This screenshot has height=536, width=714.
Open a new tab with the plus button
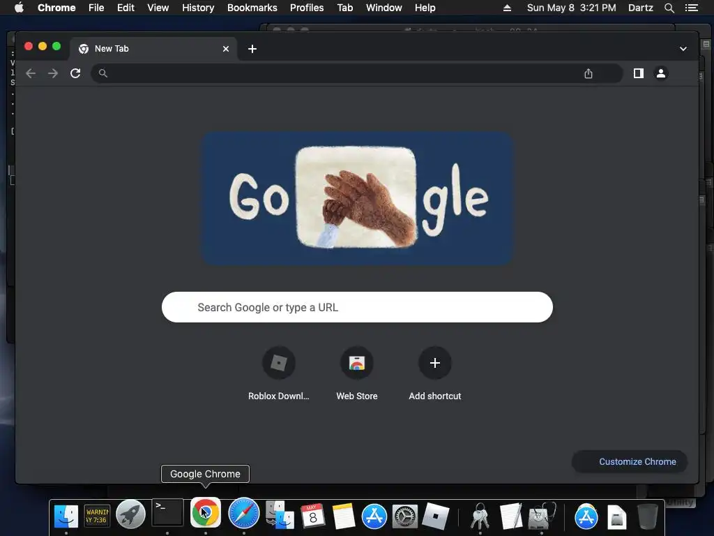coord(252,49)
